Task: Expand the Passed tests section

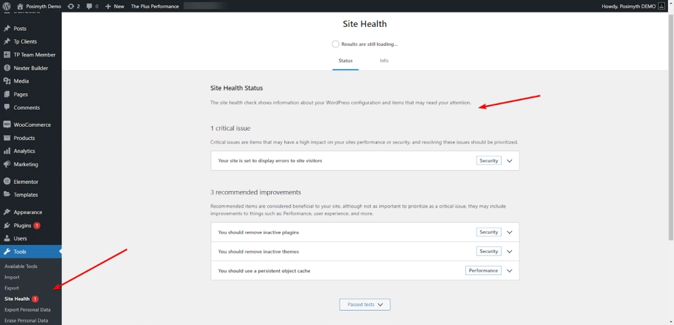Action: point(365,305)
